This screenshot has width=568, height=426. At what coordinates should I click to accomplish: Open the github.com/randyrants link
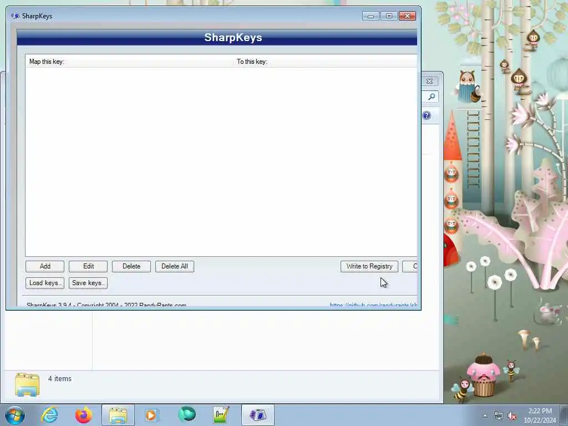[x=373, y=305]
